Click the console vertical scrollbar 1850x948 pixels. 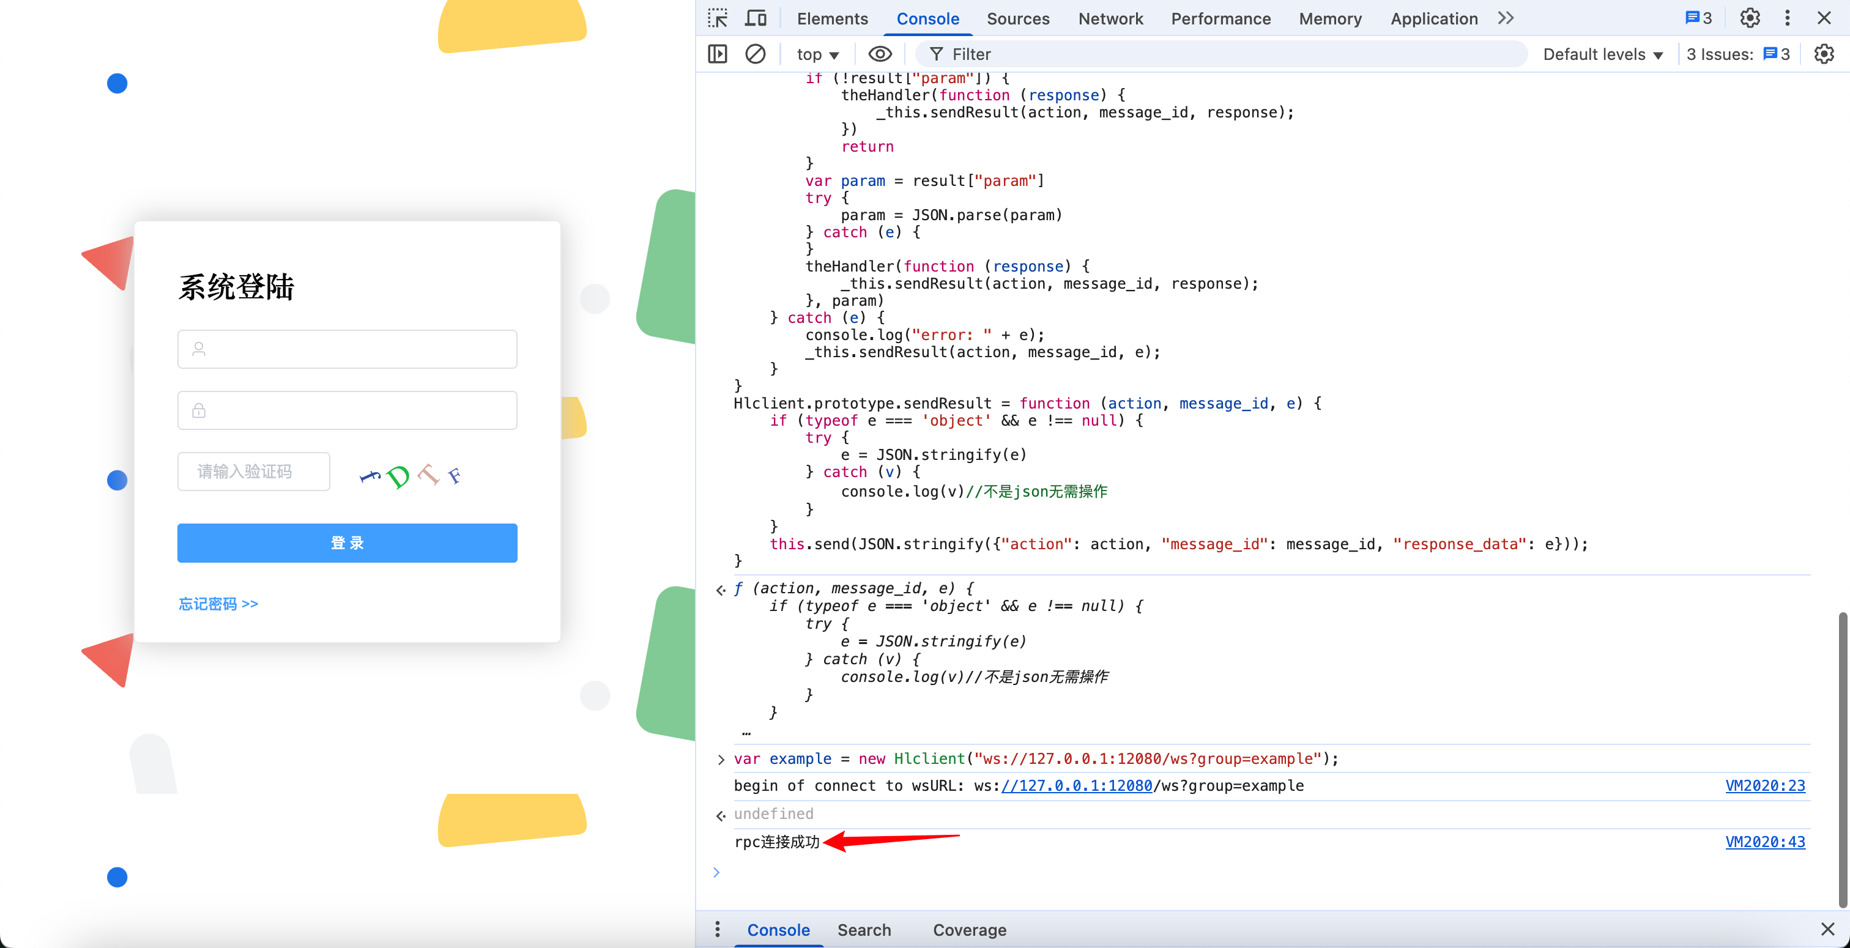tap(1843, 760)
